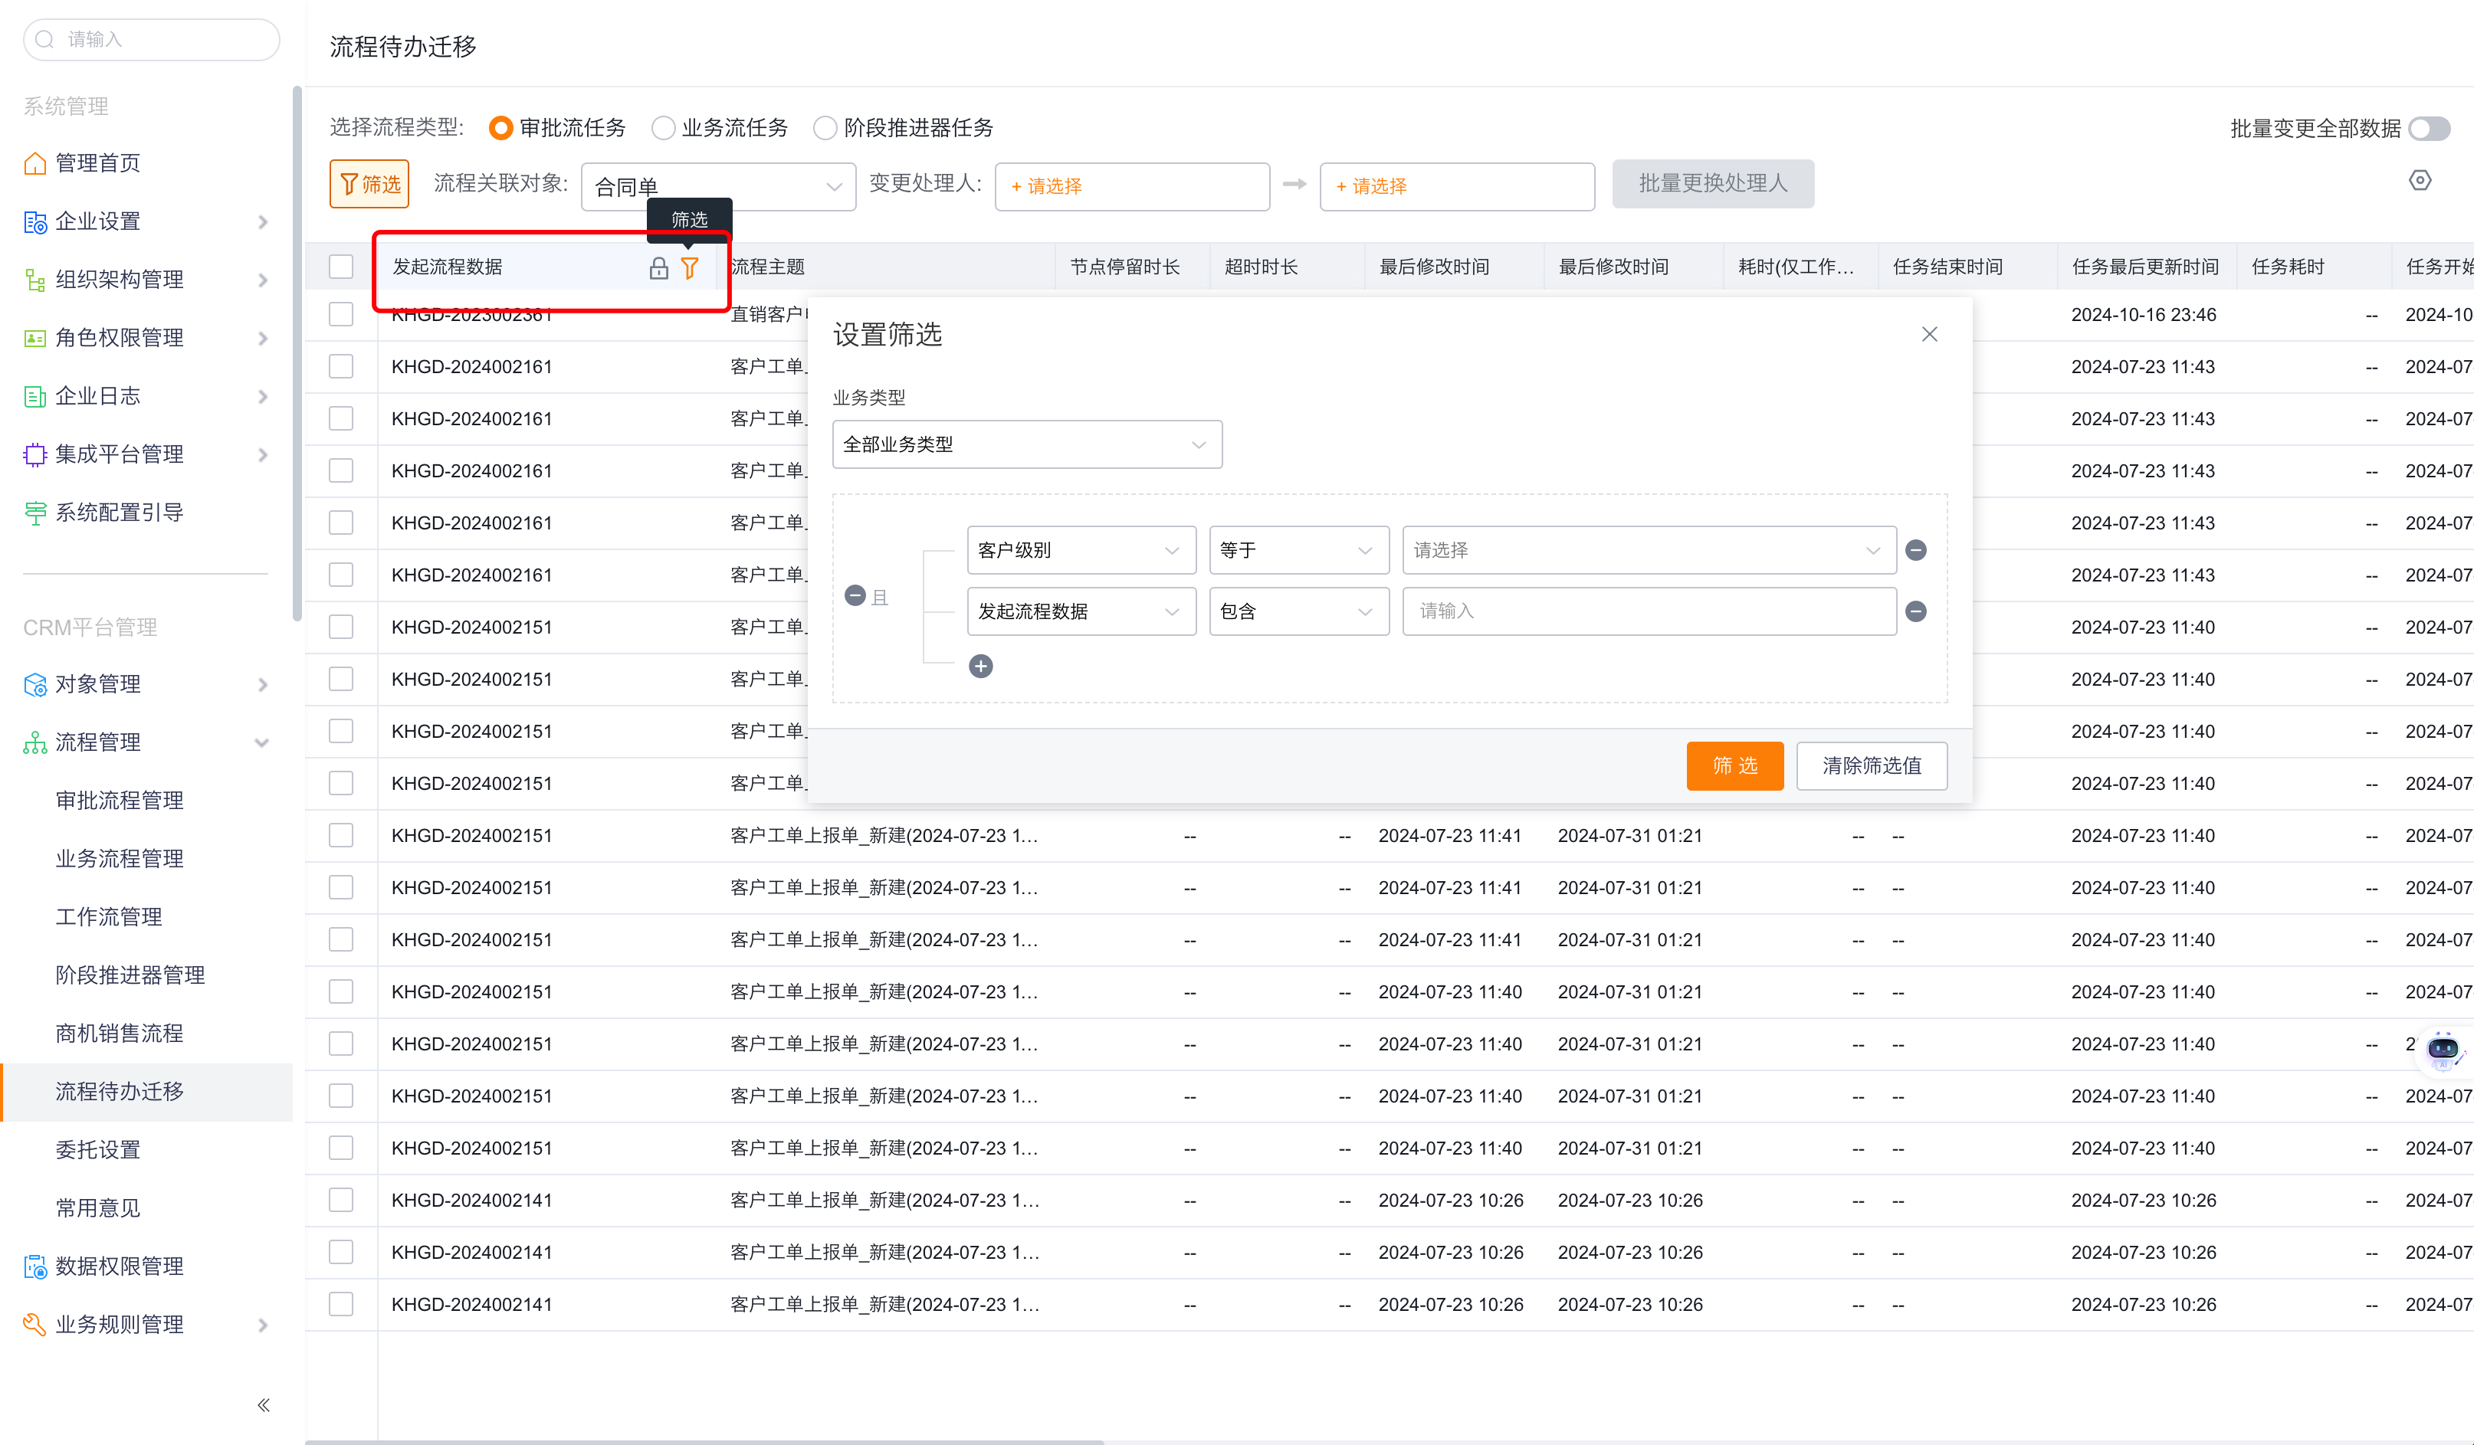Click the orange filter icon in 发起流程数据 header

689,267
